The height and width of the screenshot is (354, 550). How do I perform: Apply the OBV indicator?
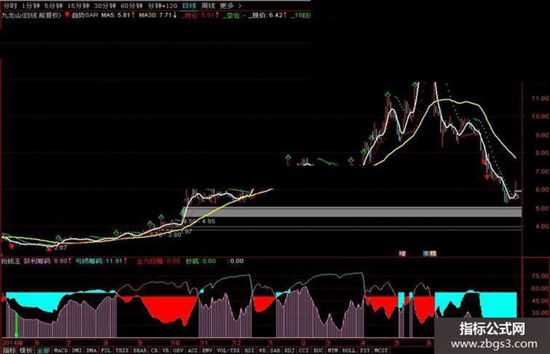(178, 350)
